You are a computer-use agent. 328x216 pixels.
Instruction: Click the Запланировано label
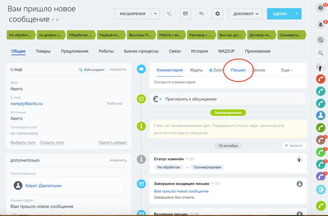228,113
